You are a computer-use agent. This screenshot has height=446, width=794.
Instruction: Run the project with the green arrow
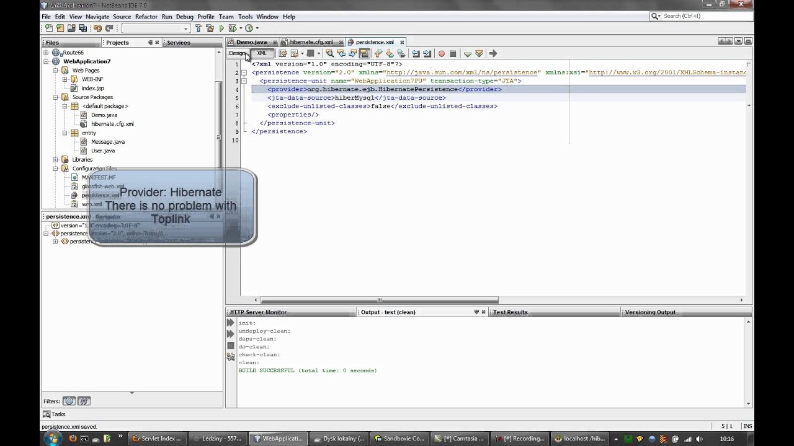tap(221, 28)
